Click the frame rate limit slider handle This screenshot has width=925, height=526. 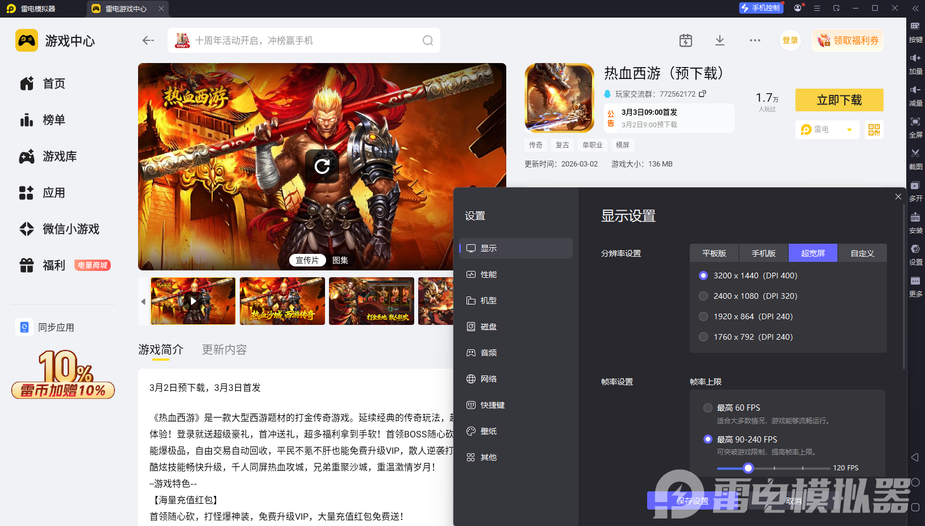coord(748,468)
